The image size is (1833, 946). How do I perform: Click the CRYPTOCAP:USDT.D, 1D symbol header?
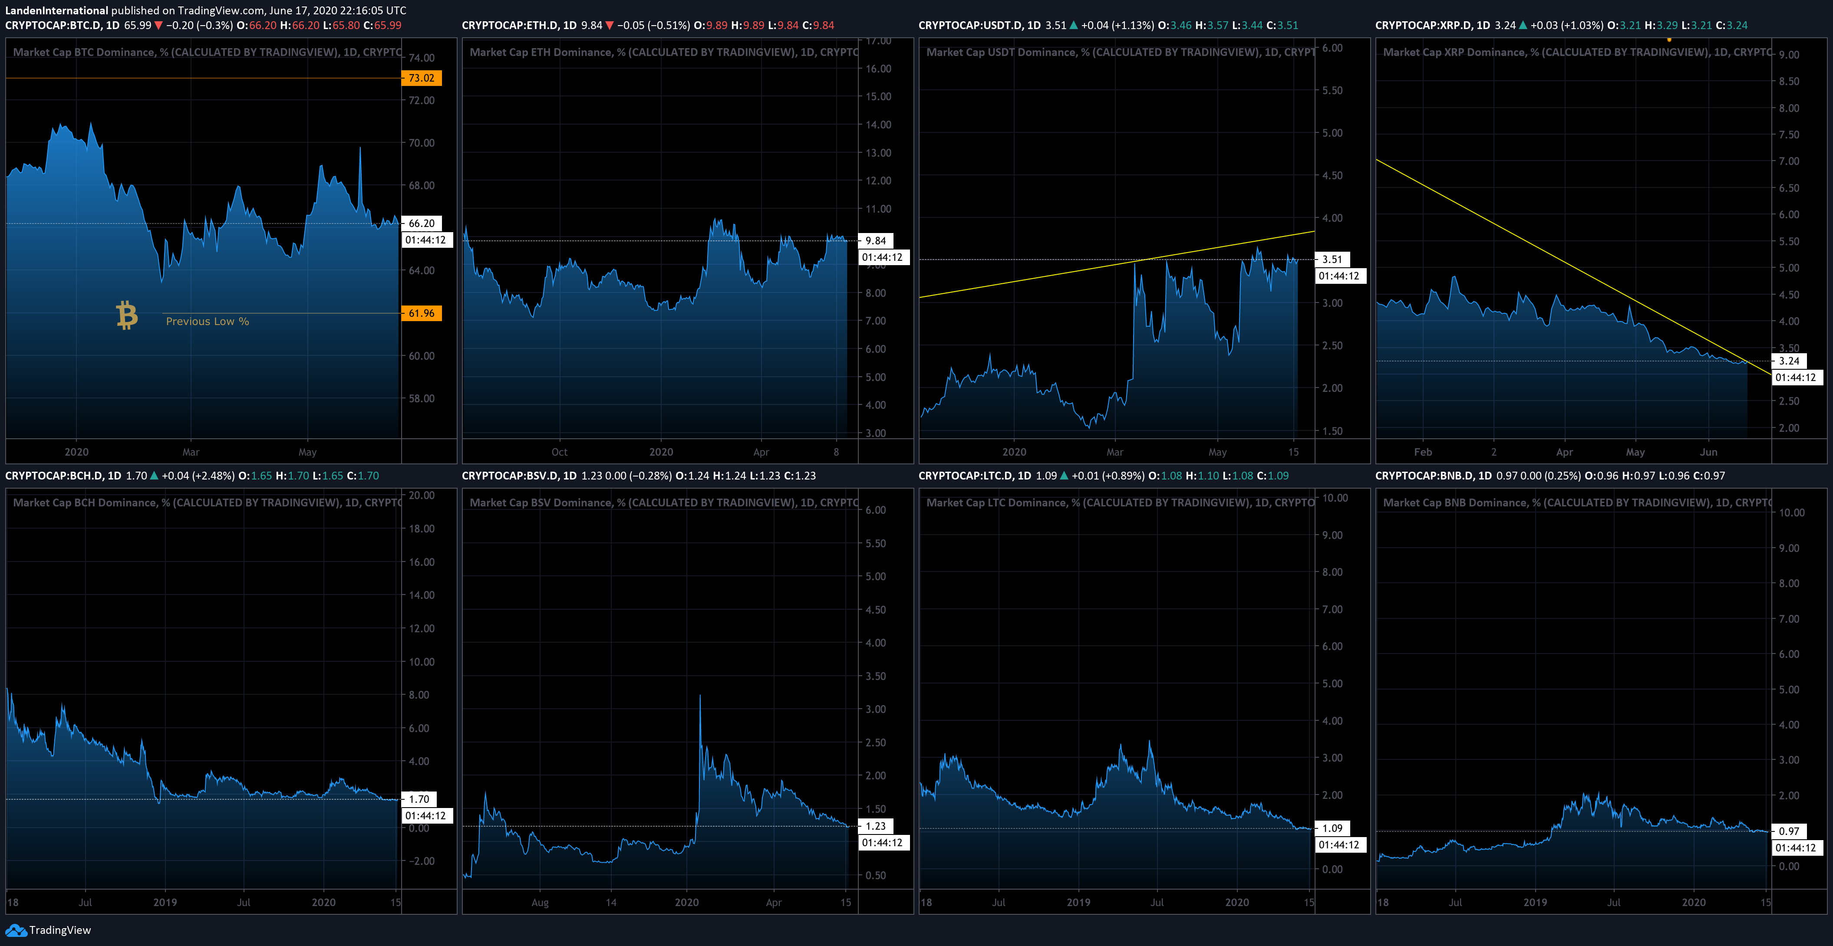980,26
